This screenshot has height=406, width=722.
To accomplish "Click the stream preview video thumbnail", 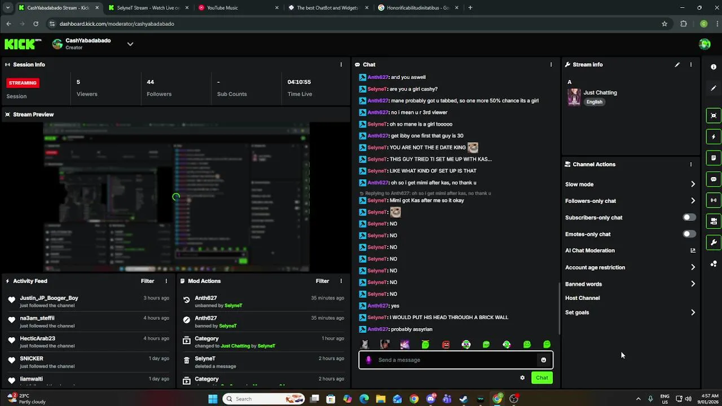I will tap(175, 197).
